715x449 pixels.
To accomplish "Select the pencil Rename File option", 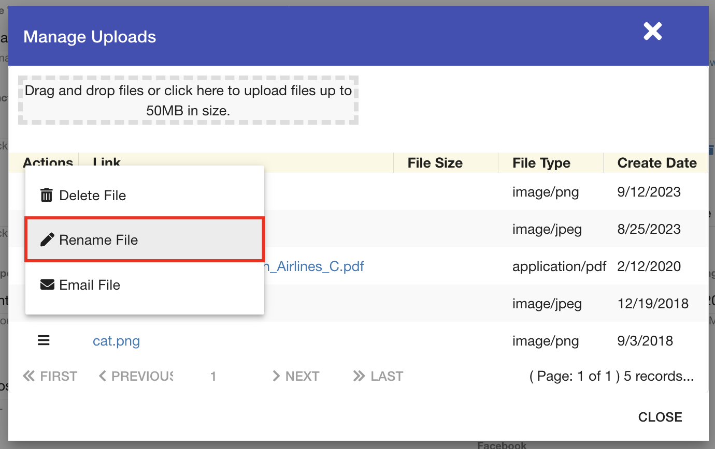I will pos(98,240).
